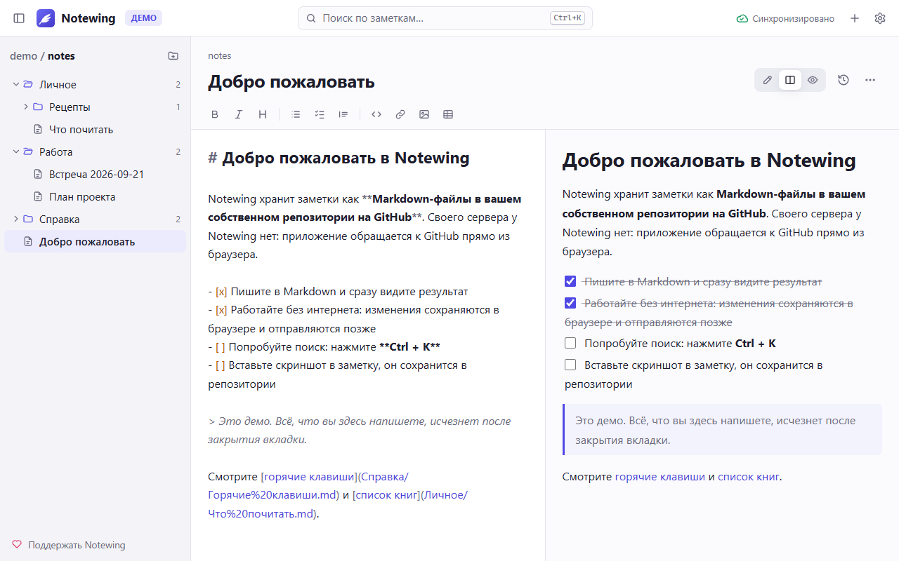Insert a bulleted list
Viewport: 899px width, 561px height.
296,114
